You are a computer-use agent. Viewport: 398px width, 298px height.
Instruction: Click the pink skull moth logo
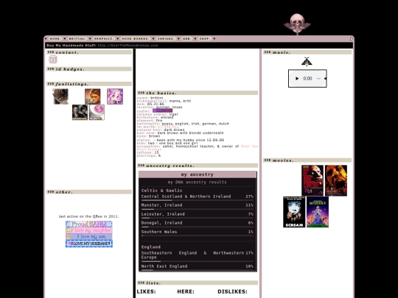pyautogui.click(x=297, y=24)
